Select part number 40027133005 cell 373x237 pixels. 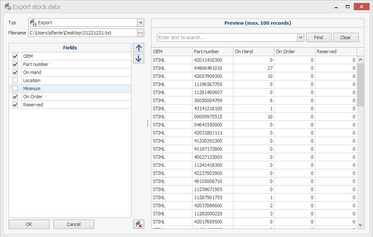coord(213,157)
